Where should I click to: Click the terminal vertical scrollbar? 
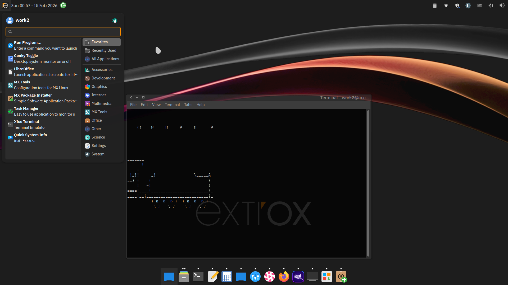click(x=368, y=183)
